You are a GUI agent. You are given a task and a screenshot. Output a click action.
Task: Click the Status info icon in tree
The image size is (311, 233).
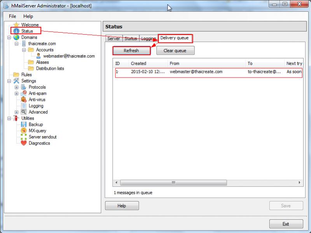pos(16,31)
